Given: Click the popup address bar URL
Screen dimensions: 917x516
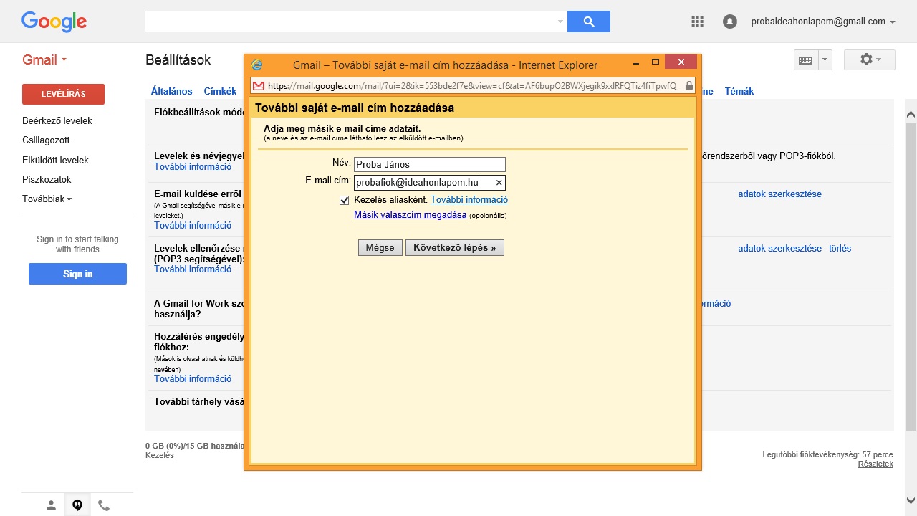Looking at the screenshot, I should pos(471,85).
